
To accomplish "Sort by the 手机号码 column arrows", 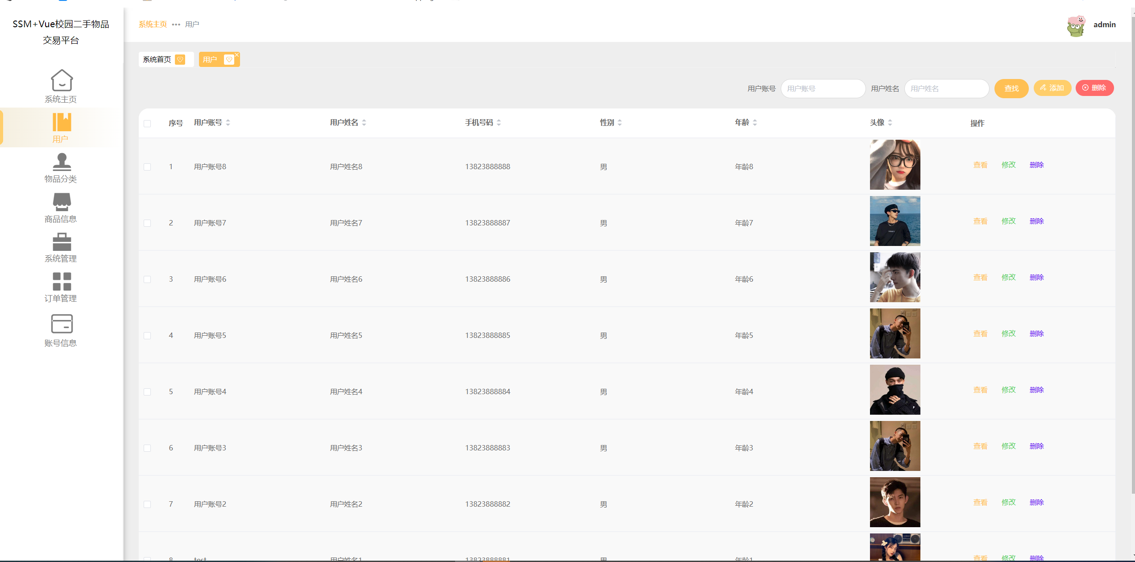I will [499, 122].
